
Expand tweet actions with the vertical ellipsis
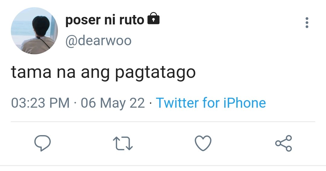point(307,22)
